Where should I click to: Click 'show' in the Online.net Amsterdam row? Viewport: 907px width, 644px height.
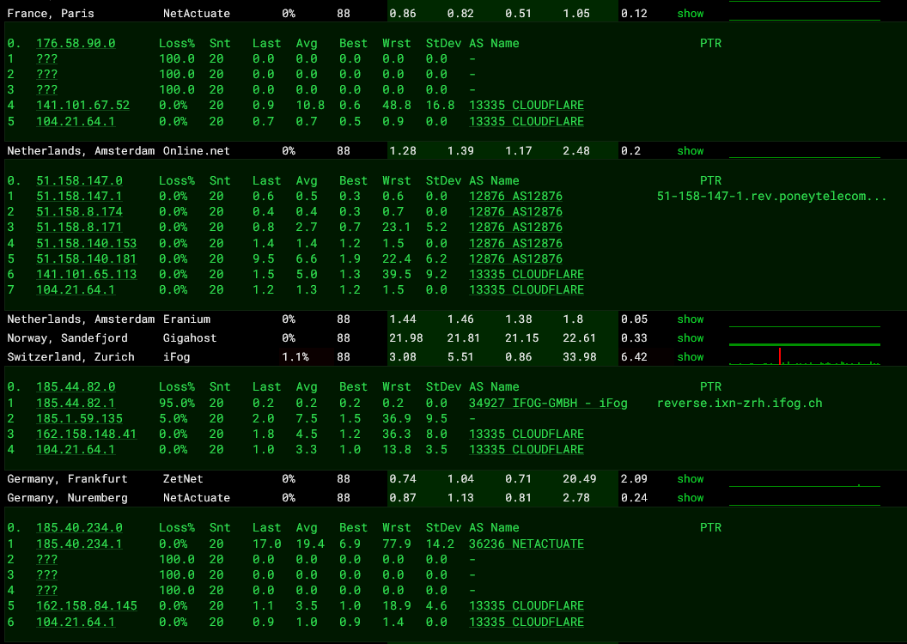pyautogui.click(x=690, y=151)
